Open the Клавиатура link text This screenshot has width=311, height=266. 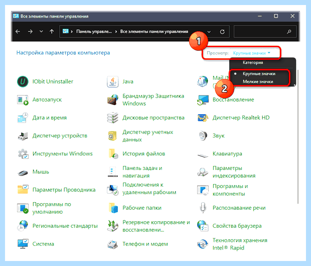tap(227, 154)
